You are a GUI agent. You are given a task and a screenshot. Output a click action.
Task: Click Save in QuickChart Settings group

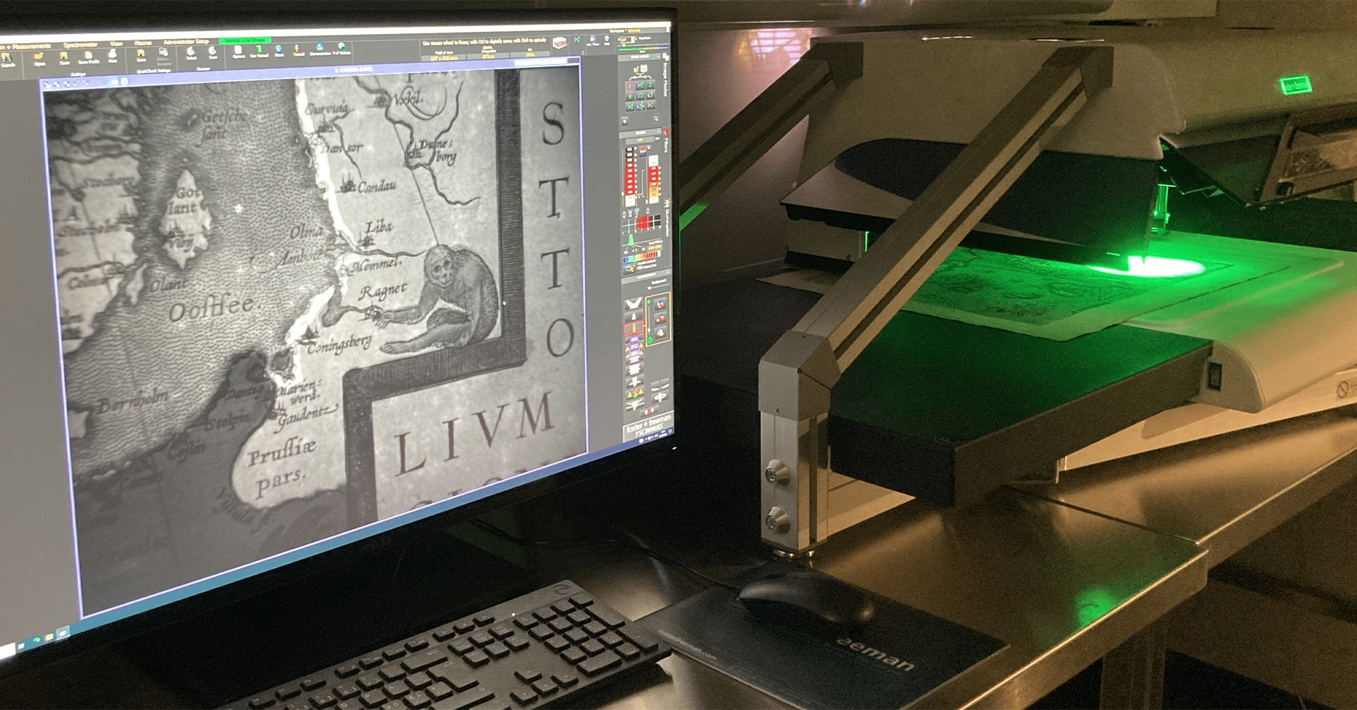(141, 55)
